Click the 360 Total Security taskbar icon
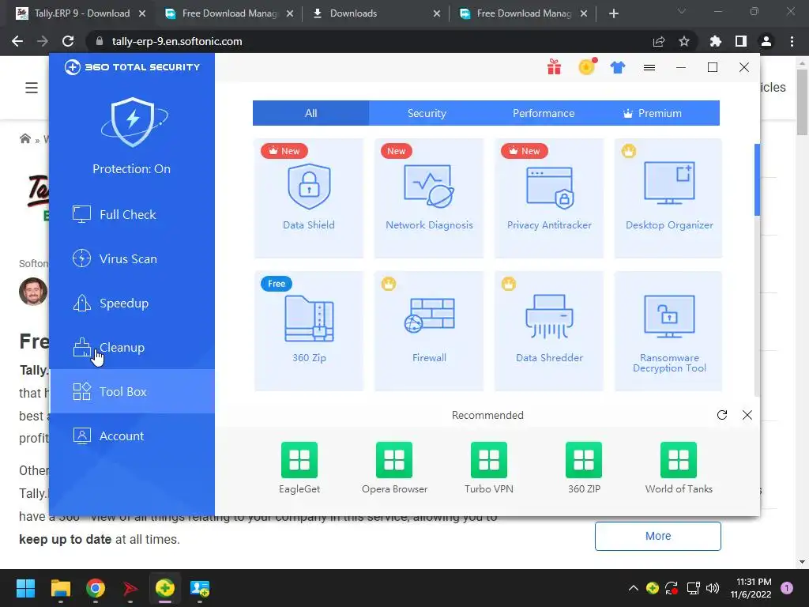 [164, 588]
